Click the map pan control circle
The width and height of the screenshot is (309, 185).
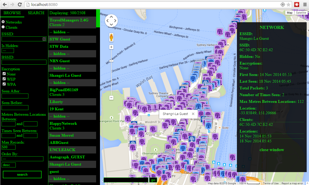[x=111, y=21]
